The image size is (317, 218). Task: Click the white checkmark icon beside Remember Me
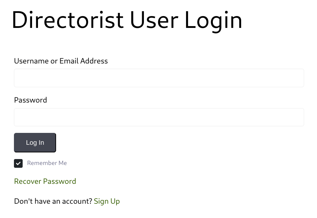click(x=18, y=163)
